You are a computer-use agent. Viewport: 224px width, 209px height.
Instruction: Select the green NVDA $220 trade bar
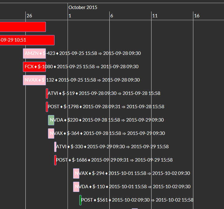pyautogui.click(x=51, y=120)
